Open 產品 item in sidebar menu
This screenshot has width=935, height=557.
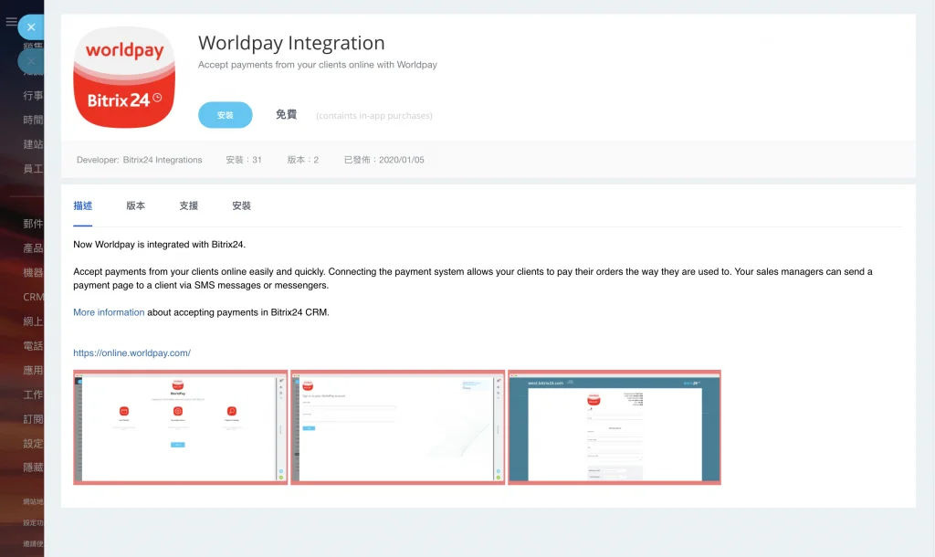(33, 248)
